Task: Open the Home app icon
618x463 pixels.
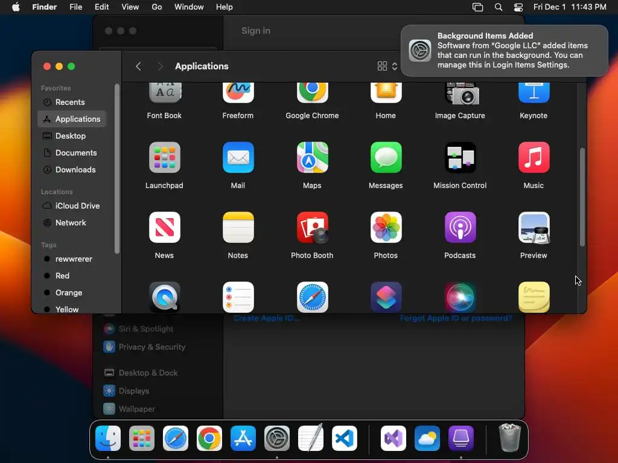Action: point(386,93)
